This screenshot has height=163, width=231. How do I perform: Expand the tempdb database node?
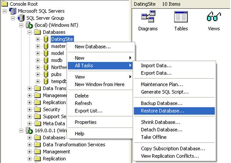coord(38,81)
